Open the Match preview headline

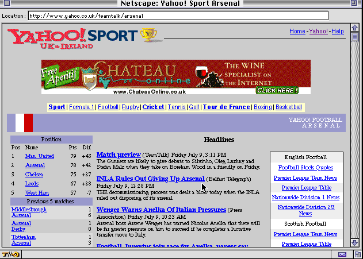[x=119, y=154]
